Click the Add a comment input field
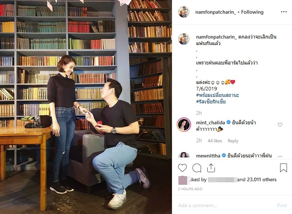 [x=225, y=205]
